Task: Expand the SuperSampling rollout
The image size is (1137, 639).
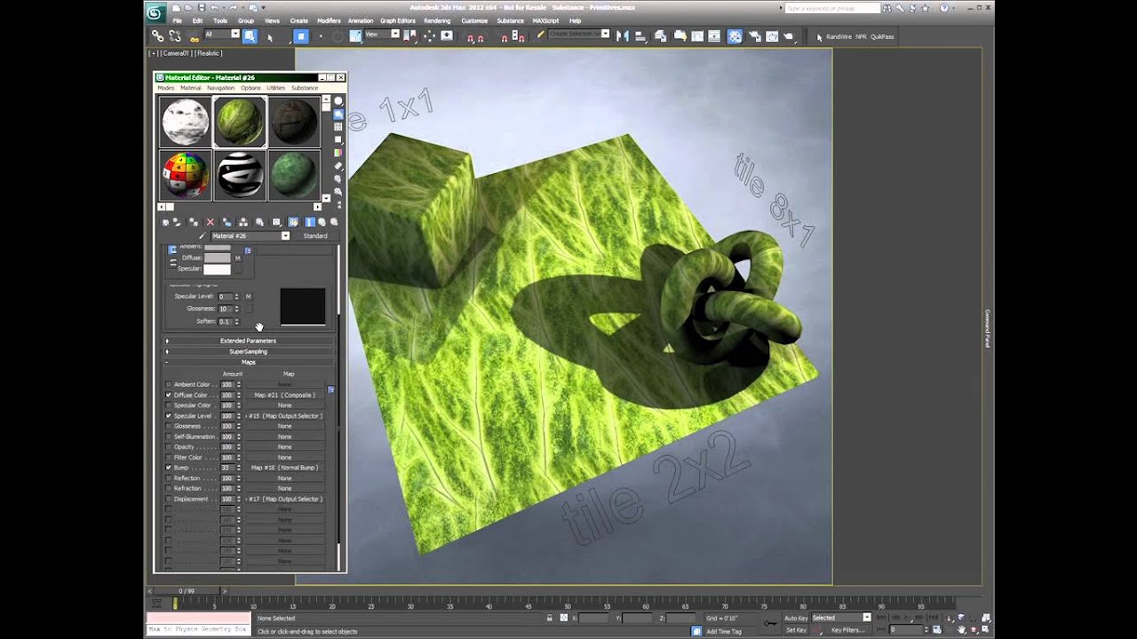Action: 249,351
